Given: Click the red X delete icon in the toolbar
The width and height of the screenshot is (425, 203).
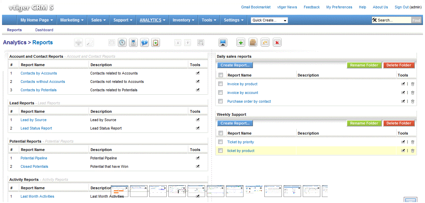Looking at the screenshot, I should tap(277, 43).
